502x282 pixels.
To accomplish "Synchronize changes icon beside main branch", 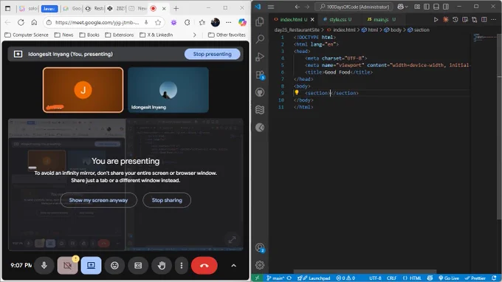I will pos(289,278).
